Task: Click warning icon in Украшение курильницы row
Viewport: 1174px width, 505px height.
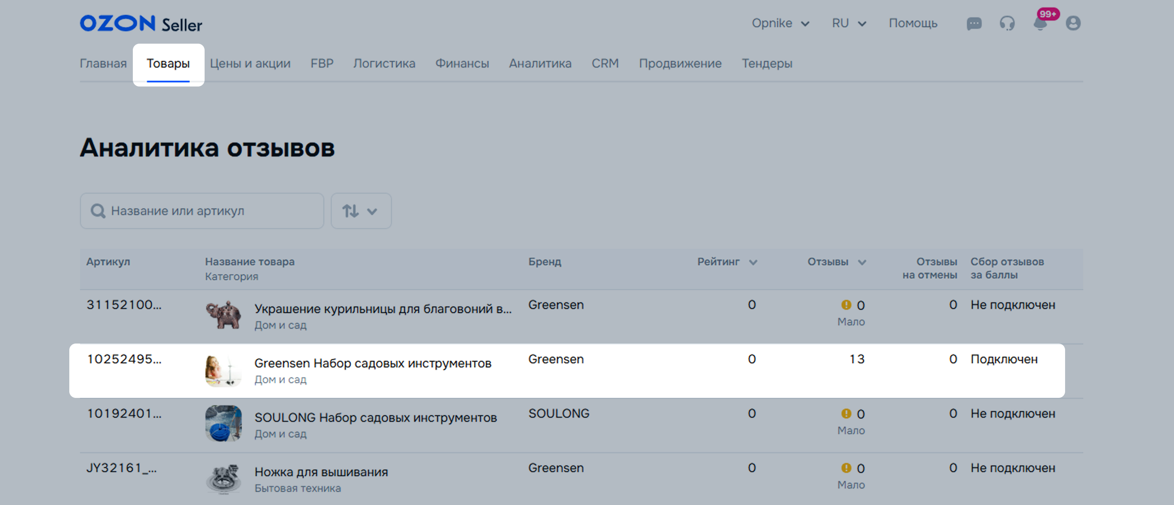Action: [x=846, y=305]
